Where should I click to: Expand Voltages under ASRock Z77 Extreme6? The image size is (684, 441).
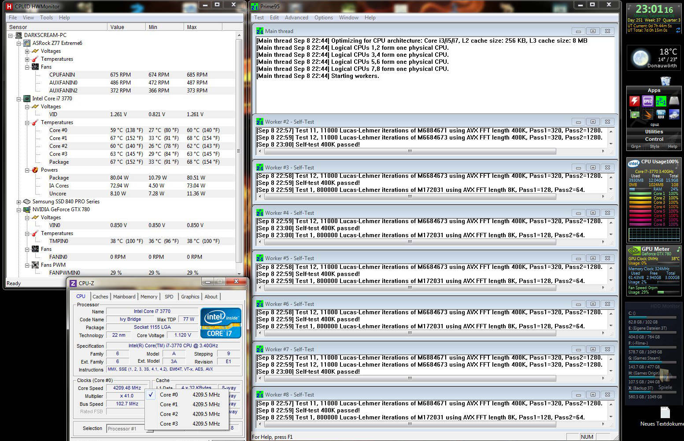coord(27,51)
